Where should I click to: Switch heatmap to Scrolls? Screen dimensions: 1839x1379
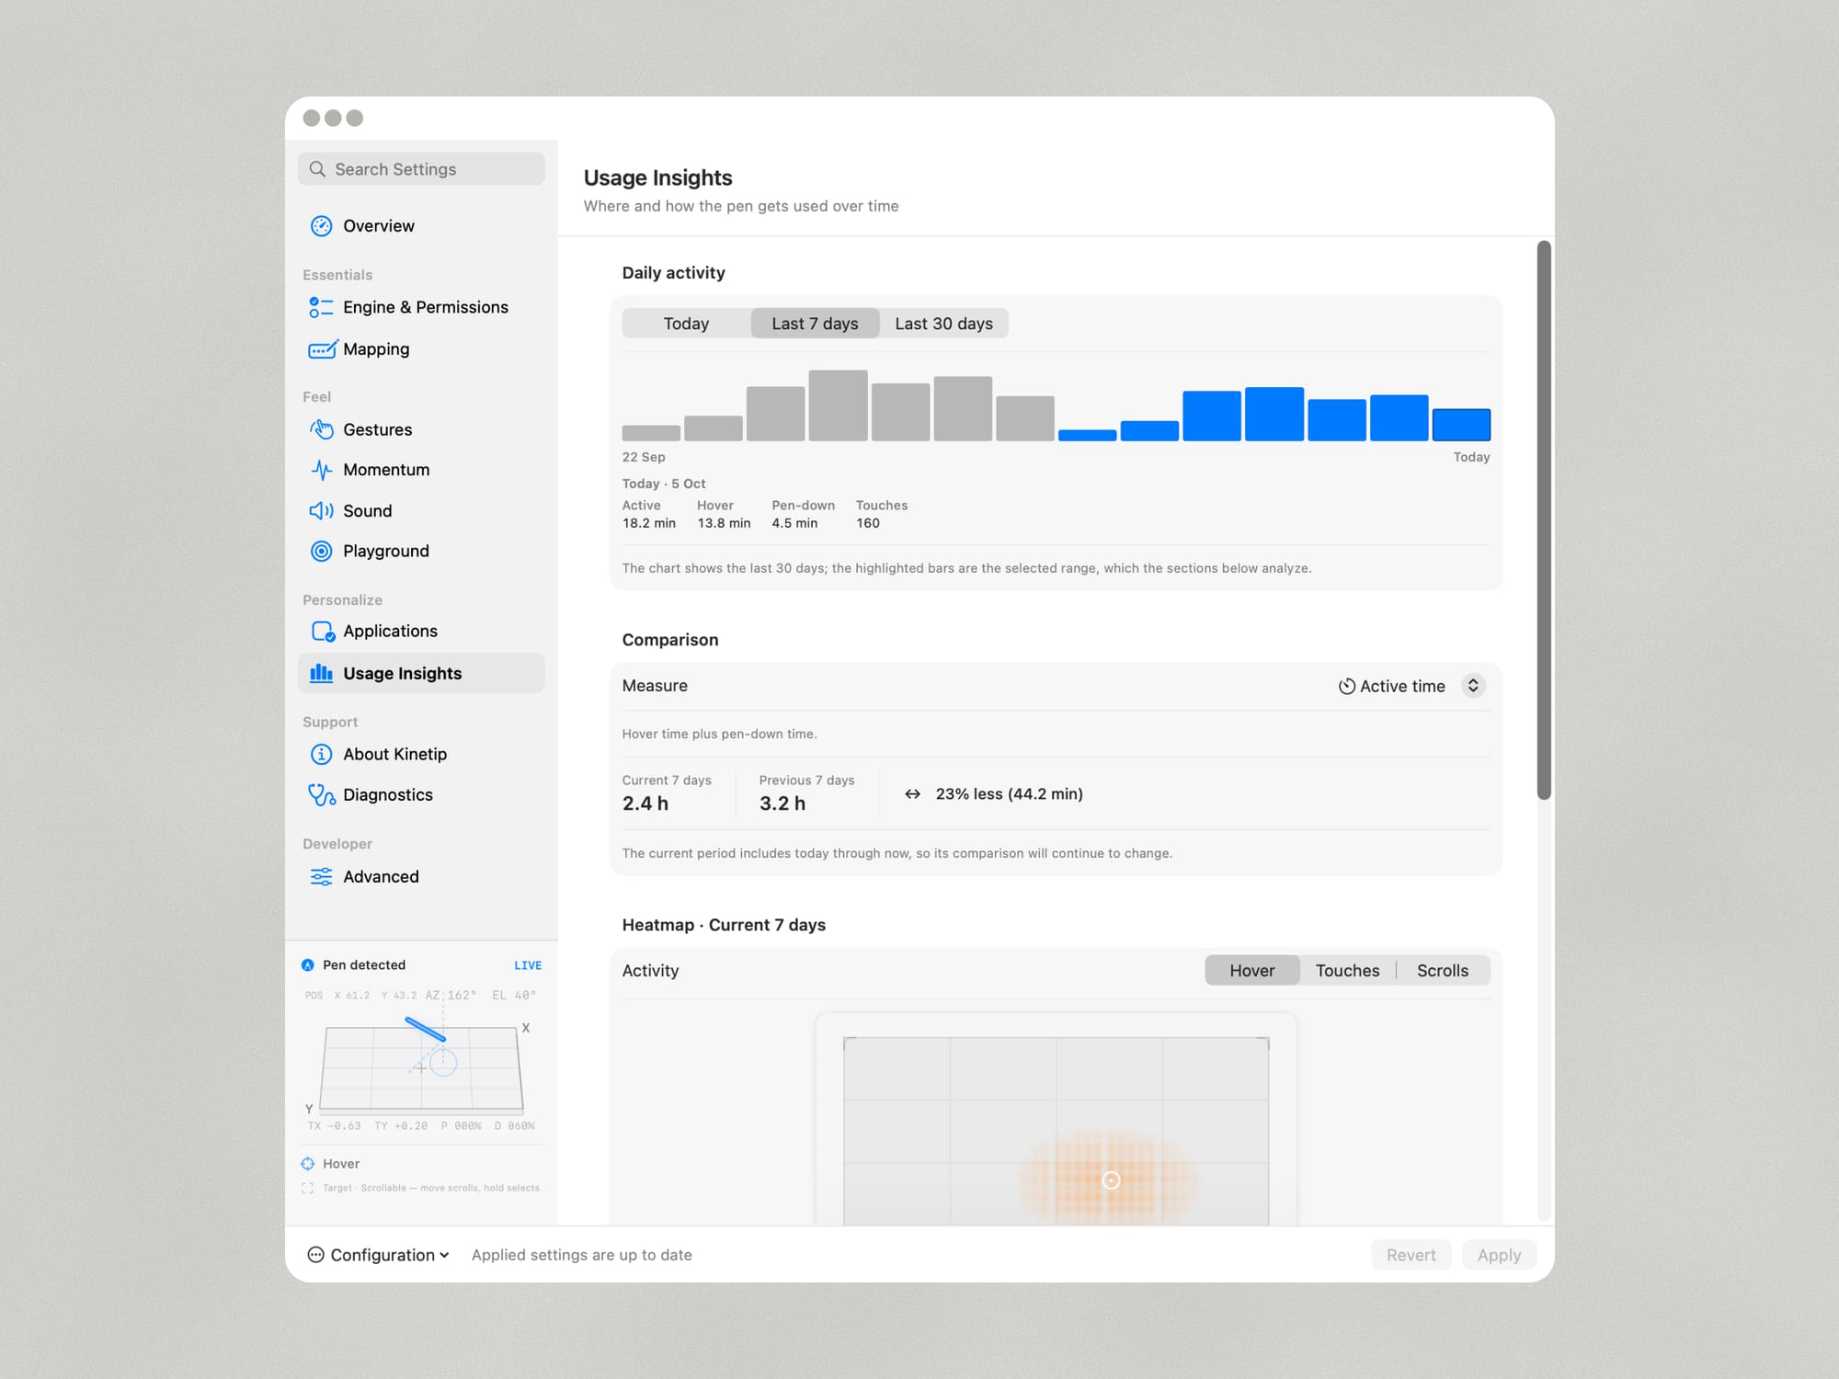pyautogui.click(x=1443, y=970)
